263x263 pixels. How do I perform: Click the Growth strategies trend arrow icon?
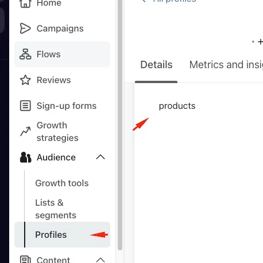[x=25, y=131]
